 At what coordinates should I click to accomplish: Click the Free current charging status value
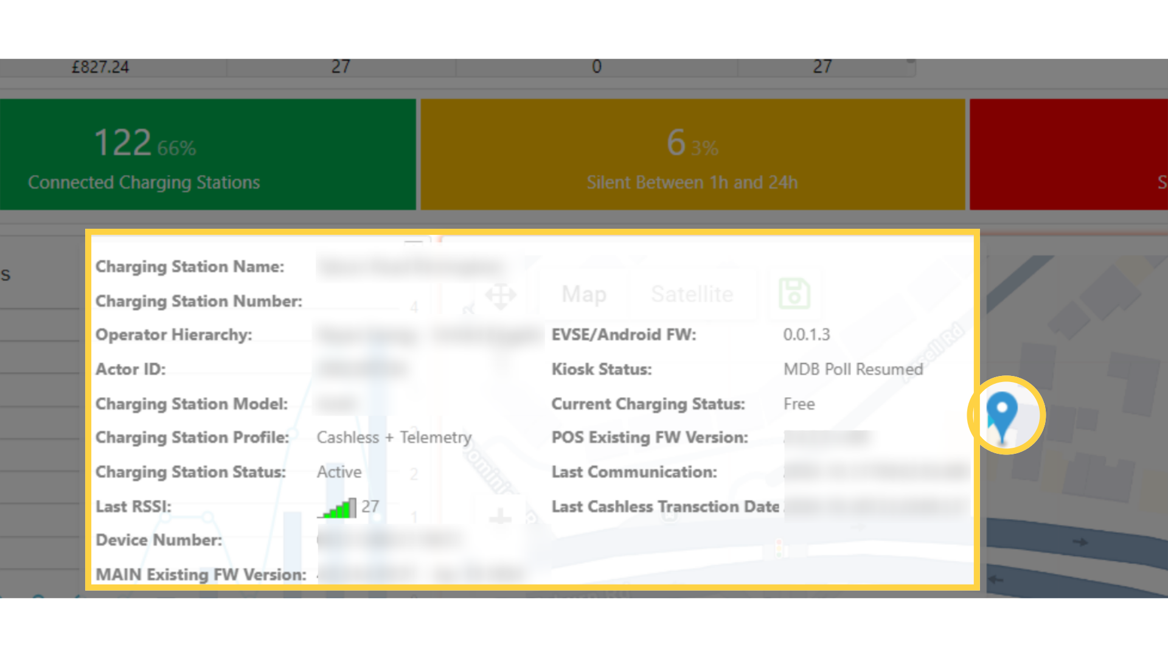pyautogui.click(x=799, y=404)
